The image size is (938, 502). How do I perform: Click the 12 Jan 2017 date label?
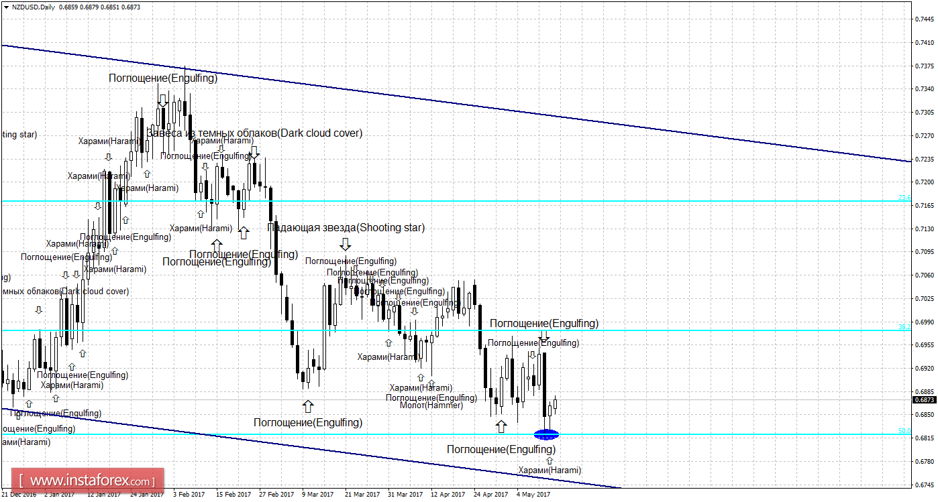(x=104, y=495)
